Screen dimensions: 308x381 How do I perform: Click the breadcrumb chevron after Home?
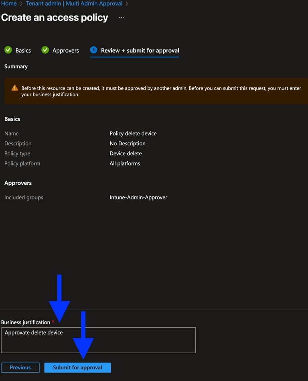[21, 4]
